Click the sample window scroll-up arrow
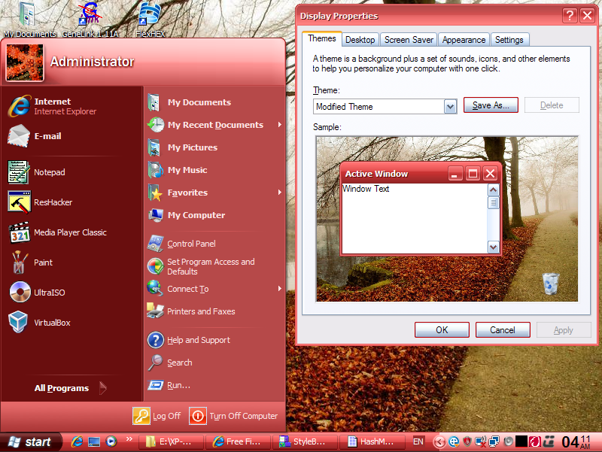602x452 pixels. pyautogui.click(x=494, y=190)
